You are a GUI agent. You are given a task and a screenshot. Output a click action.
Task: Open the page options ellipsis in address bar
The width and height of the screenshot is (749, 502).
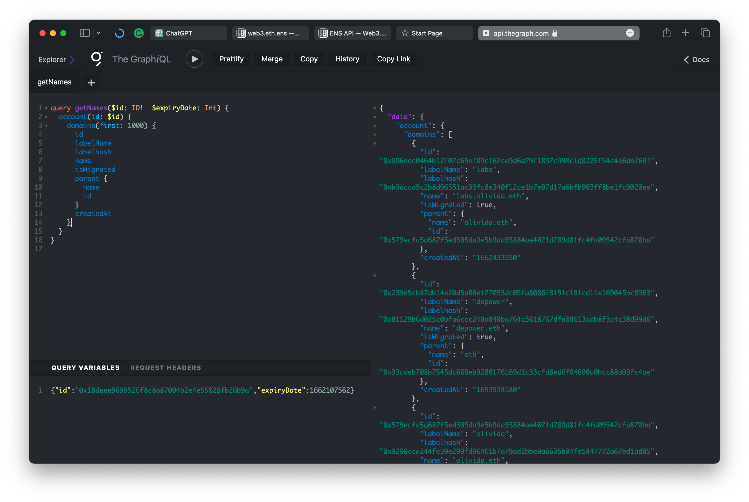[629, 33]
